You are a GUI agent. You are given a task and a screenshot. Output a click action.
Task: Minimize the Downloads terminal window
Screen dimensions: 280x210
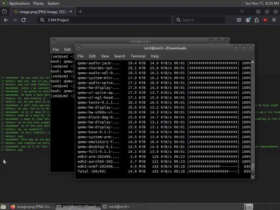[236, 48]
